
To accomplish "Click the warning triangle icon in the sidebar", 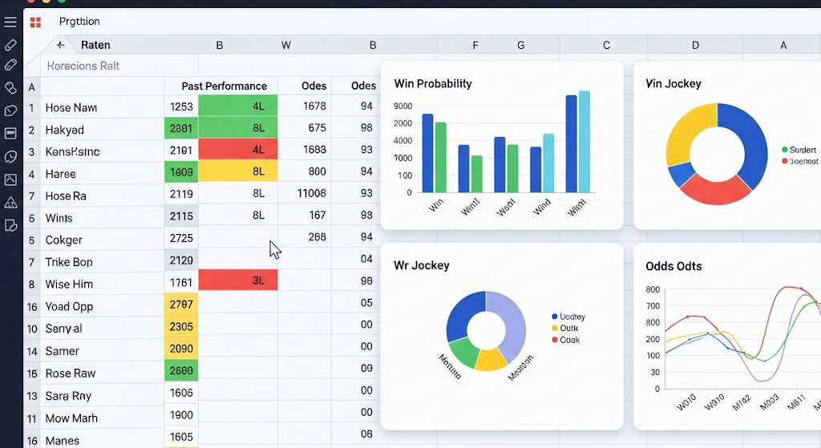I will [x=10, y=202].
